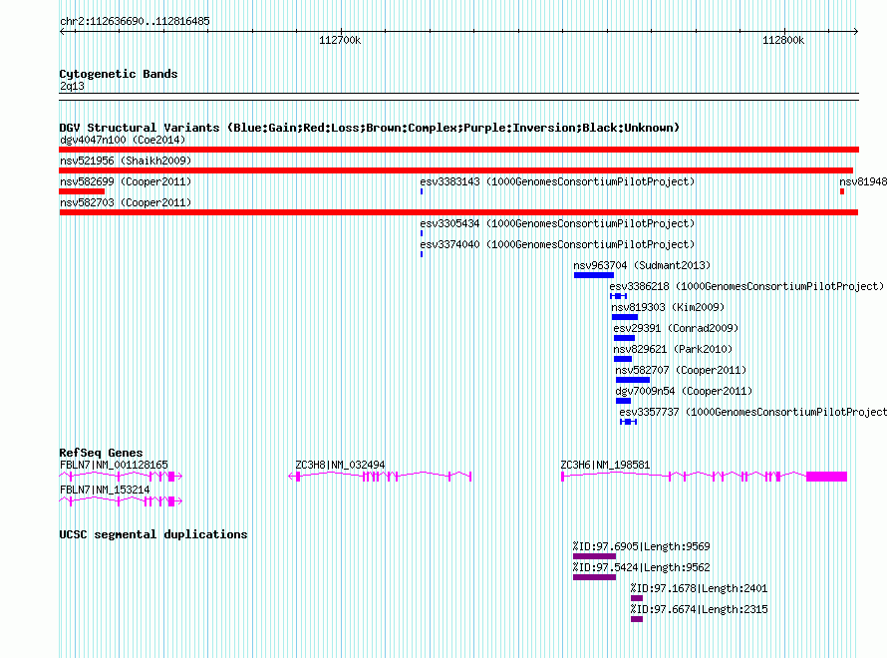887x658 pixels.
Task: Click the small red nsv81948 variant marker
Action: tap(842, 191)
